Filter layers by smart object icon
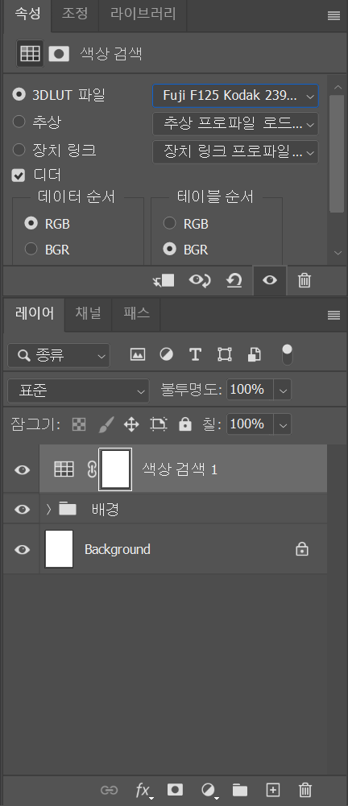The width and height of the screenshot is (348, 806). tap(255, 354)
